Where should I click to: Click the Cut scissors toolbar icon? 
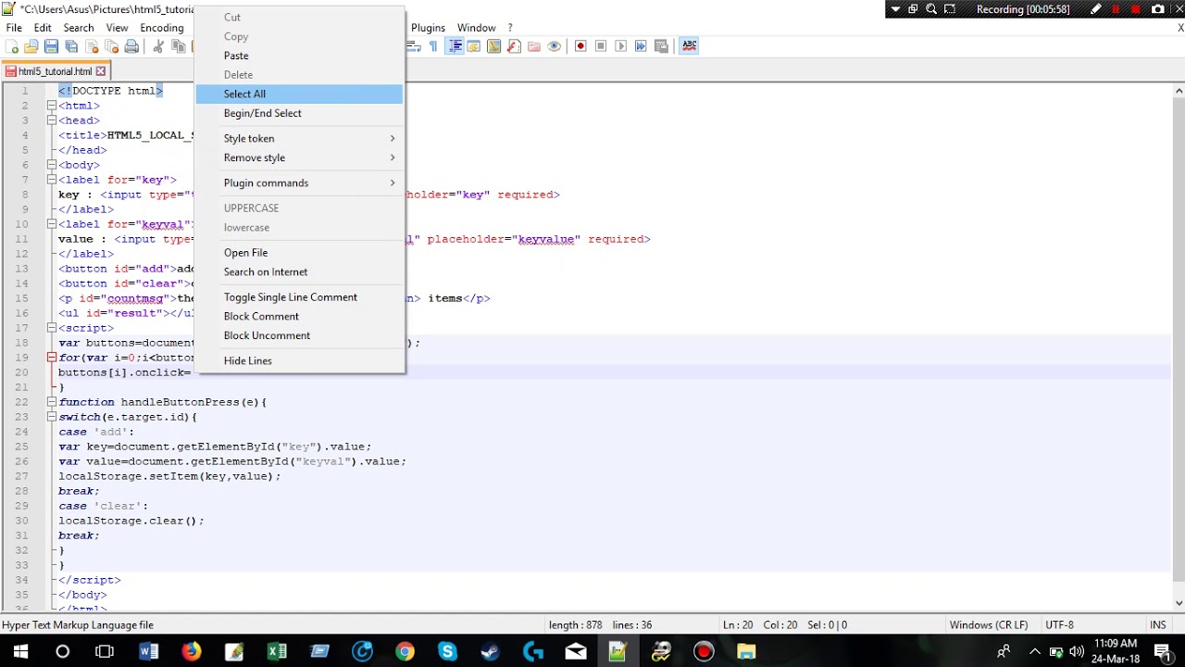(158, 46)
